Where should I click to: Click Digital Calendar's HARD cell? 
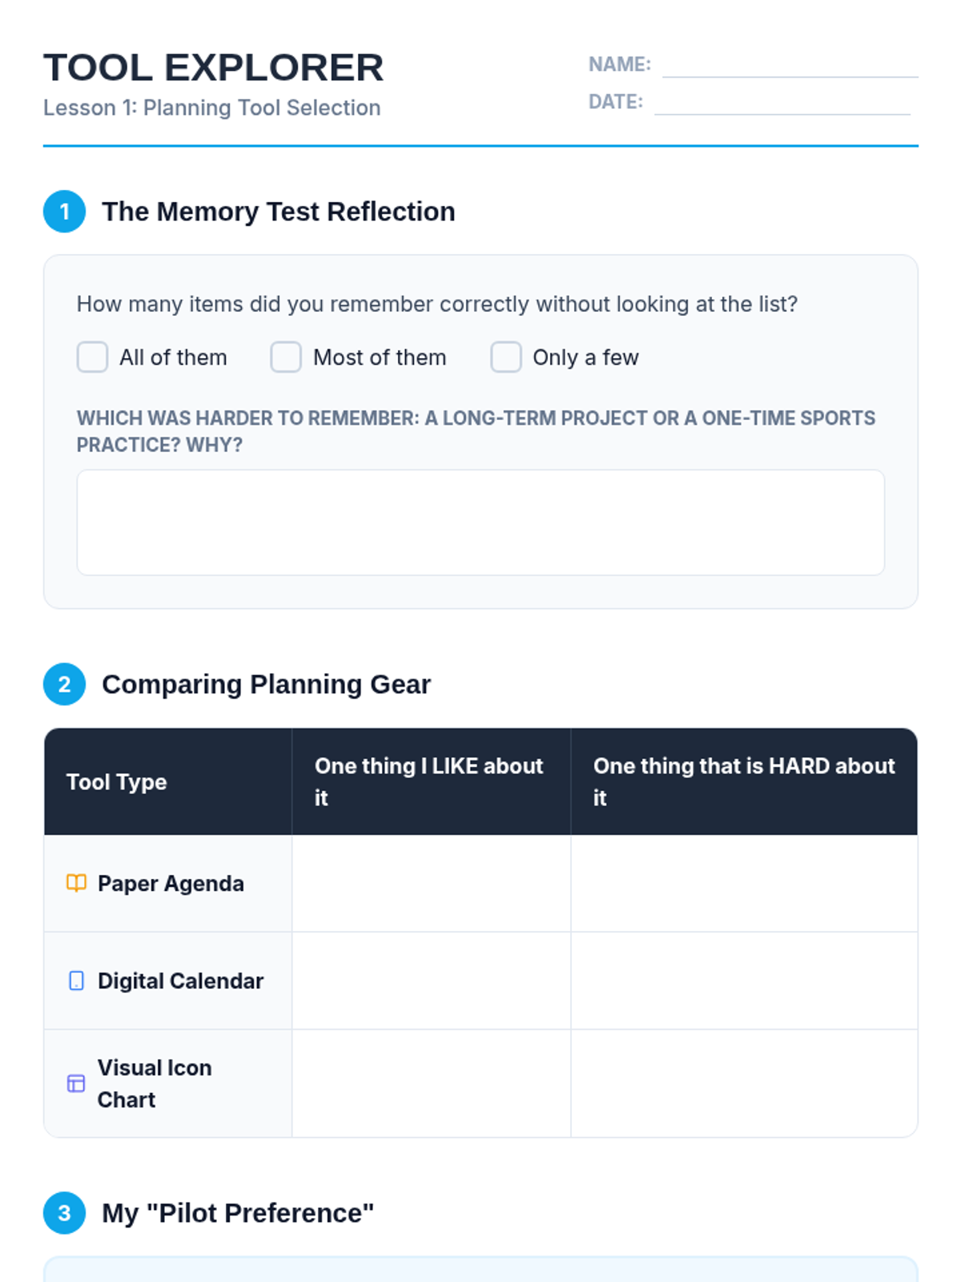click(744, 981)
